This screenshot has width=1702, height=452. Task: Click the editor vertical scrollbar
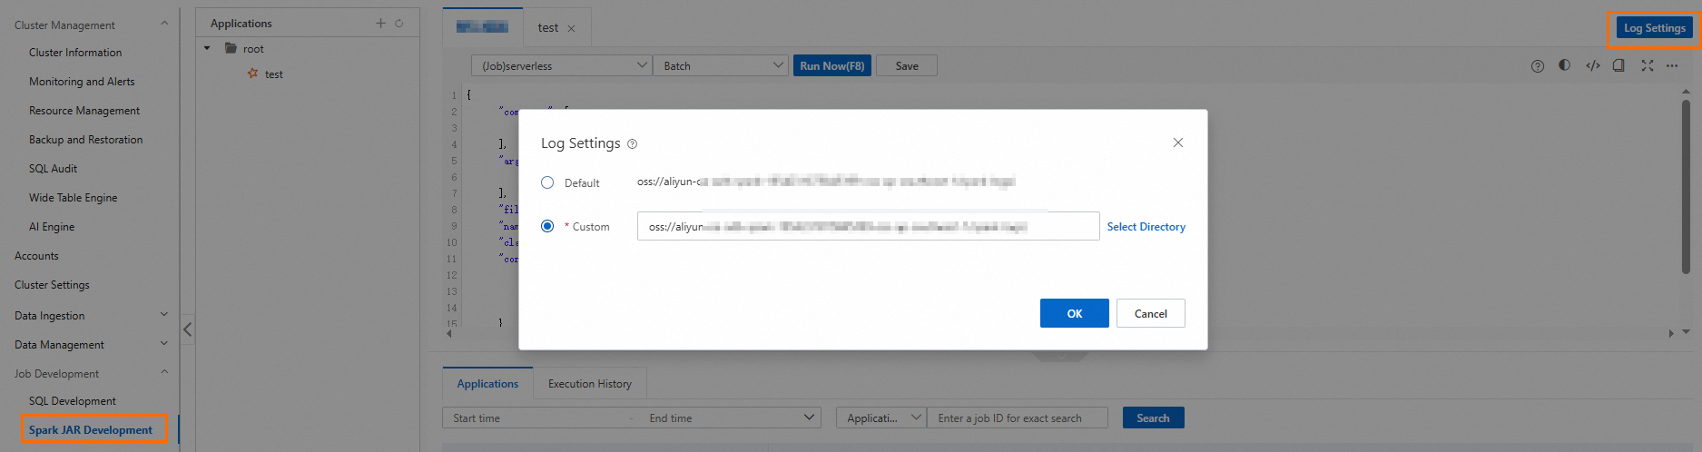(1686, 186)
